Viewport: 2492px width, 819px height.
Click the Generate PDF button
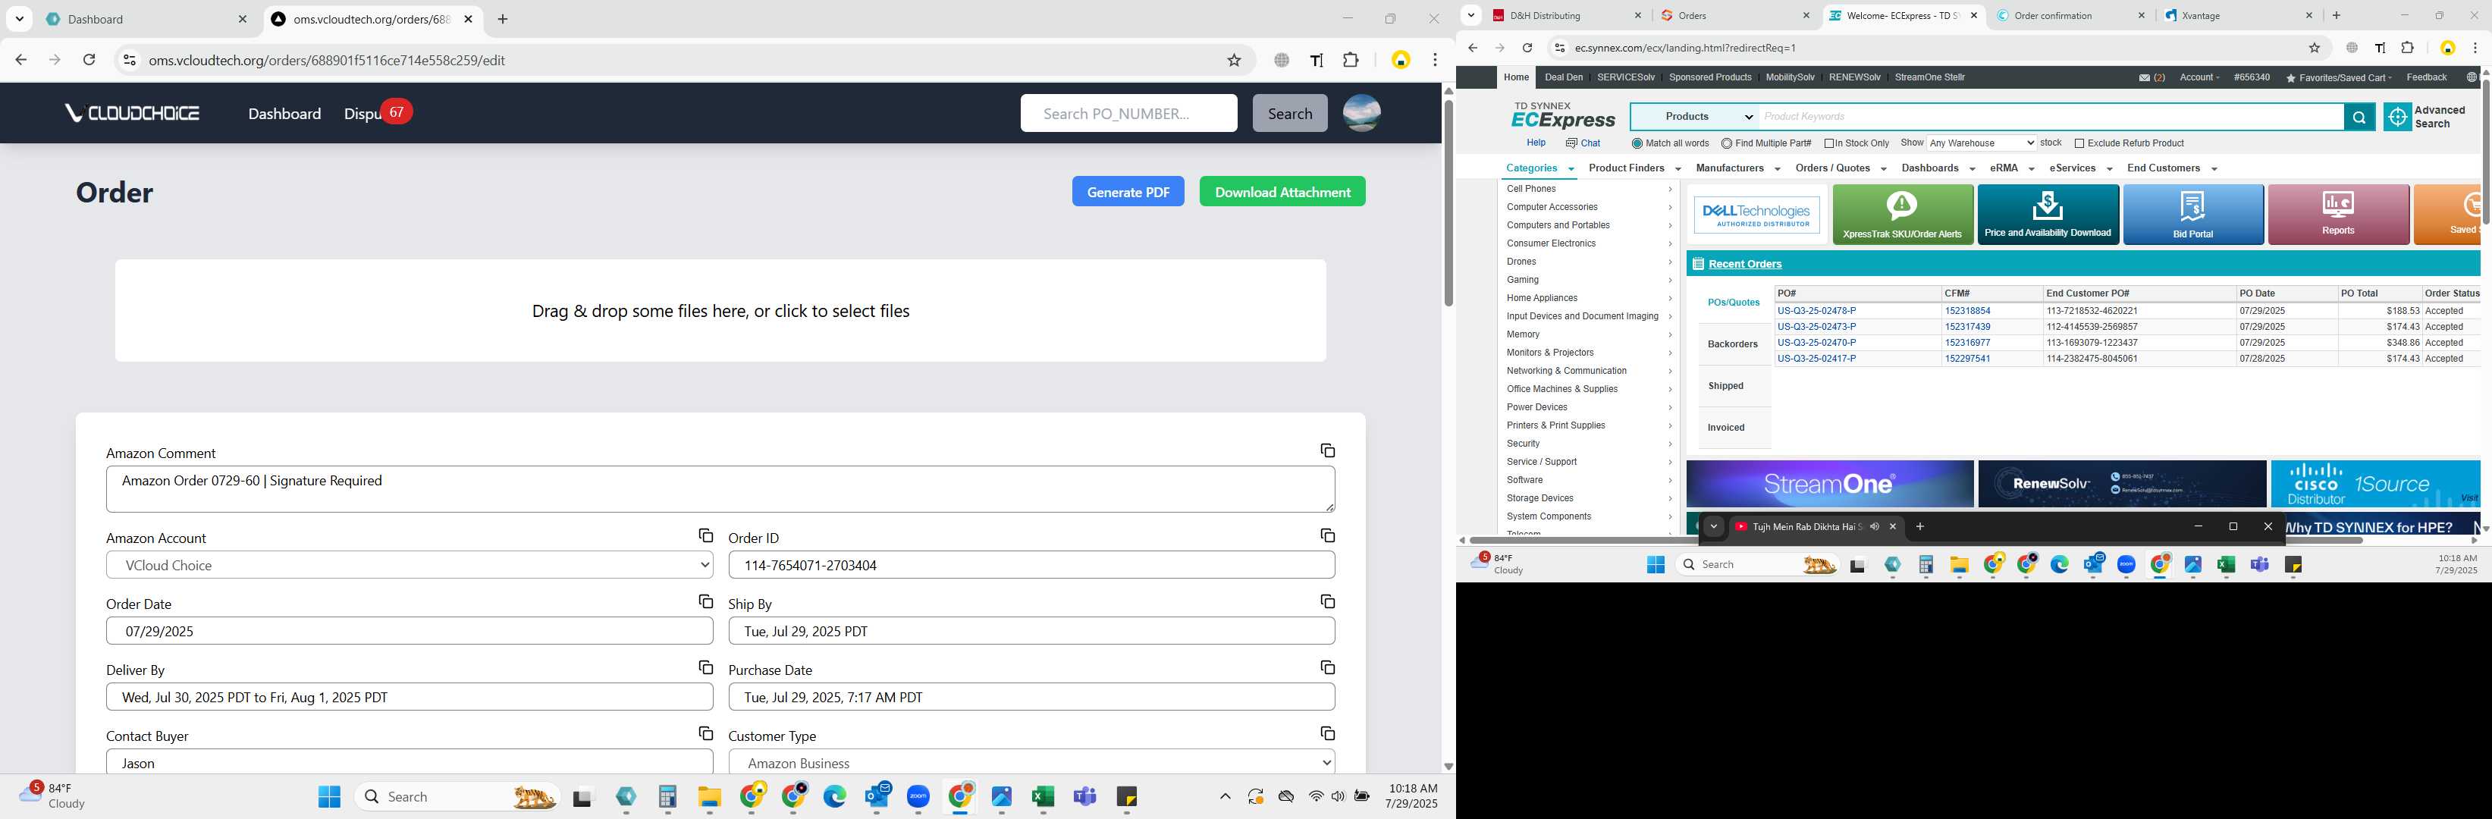tap(1128, 191)
